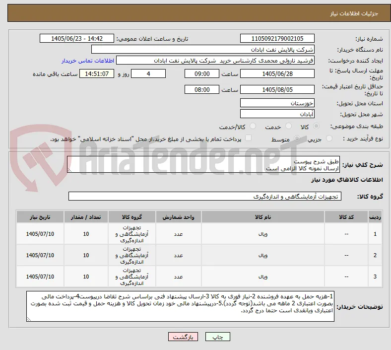Select the خدمت radio button
The height and width of the screenshot is (350, 391).
point(288,126)
